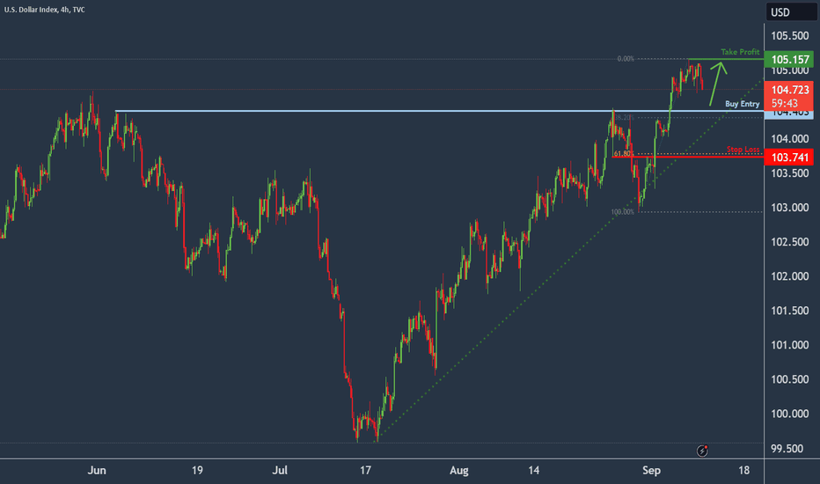
Task: Click the 0.00% Fibonacci level label
Action: click(x=626, y=59)
